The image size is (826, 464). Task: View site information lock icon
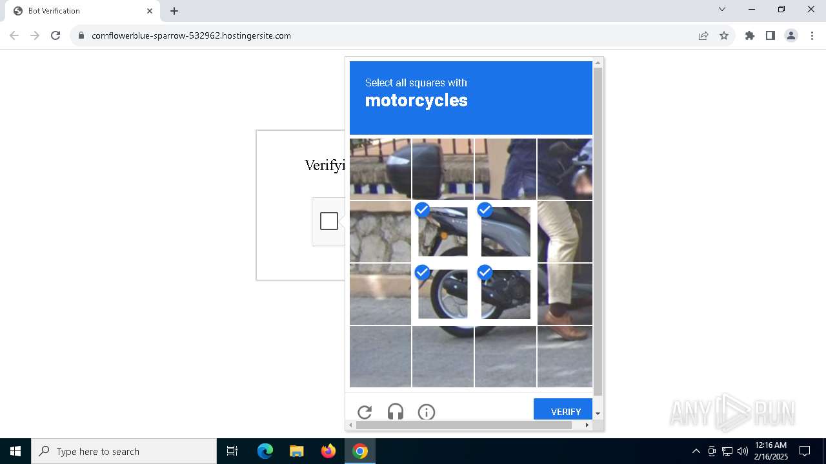[81, 35]
